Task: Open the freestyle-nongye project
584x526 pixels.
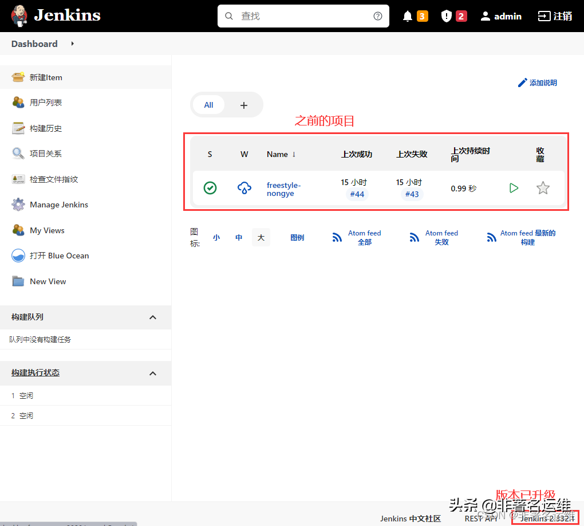Action: point(283,189)
